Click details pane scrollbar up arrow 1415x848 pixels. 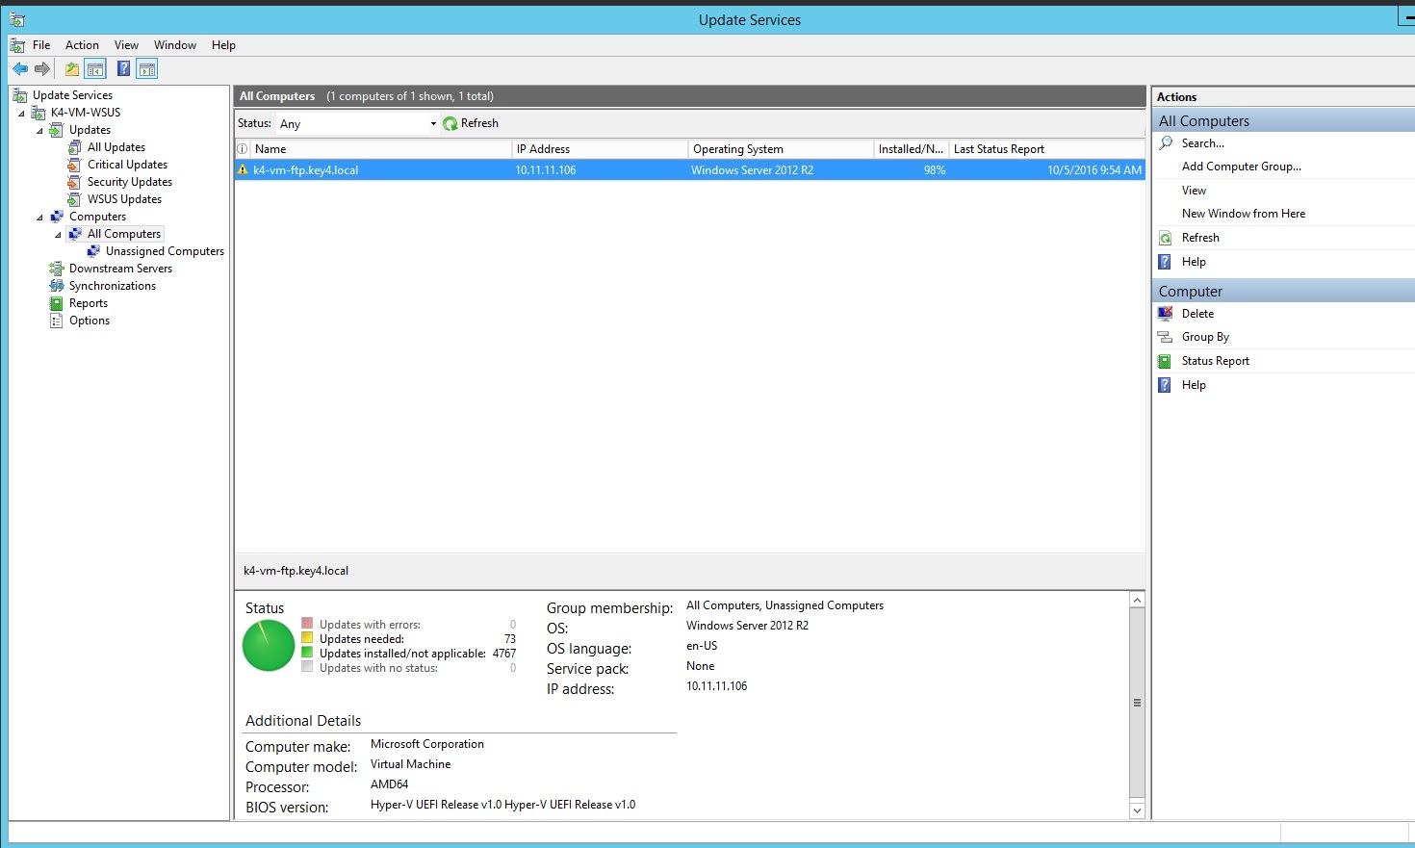[x=1137, y=600]
